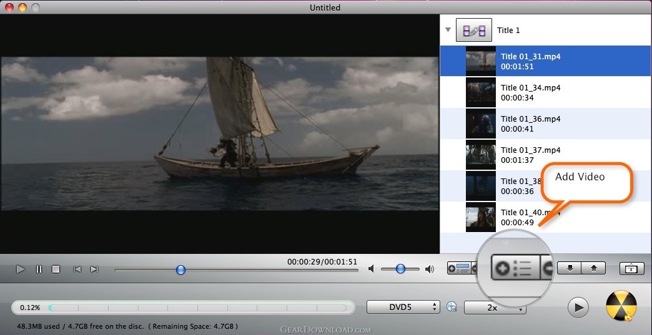The image size is (652, 335).
Task: Start burning with the yellow Burn button
Action: (x=621, y=306)
